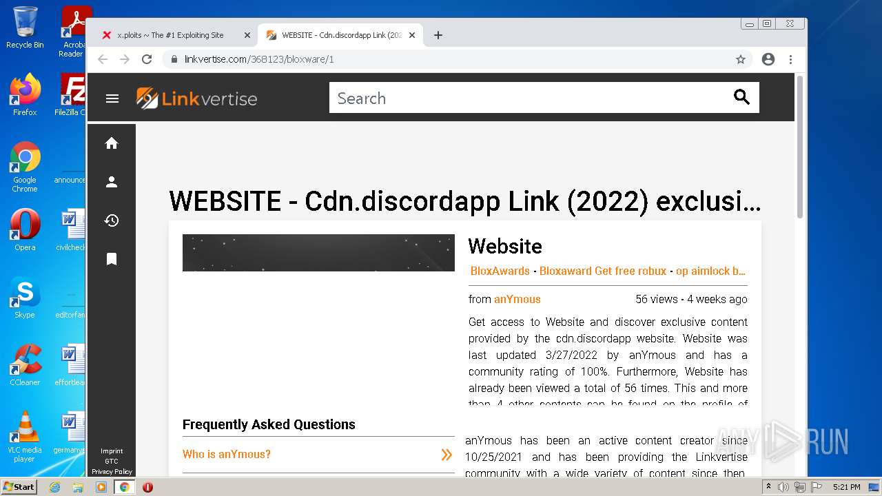The height and width of the screenshot is (496, 882).
Task: Open Windows Explorer from taskbar
Action: pyautogui.click(x=78, y=487)
